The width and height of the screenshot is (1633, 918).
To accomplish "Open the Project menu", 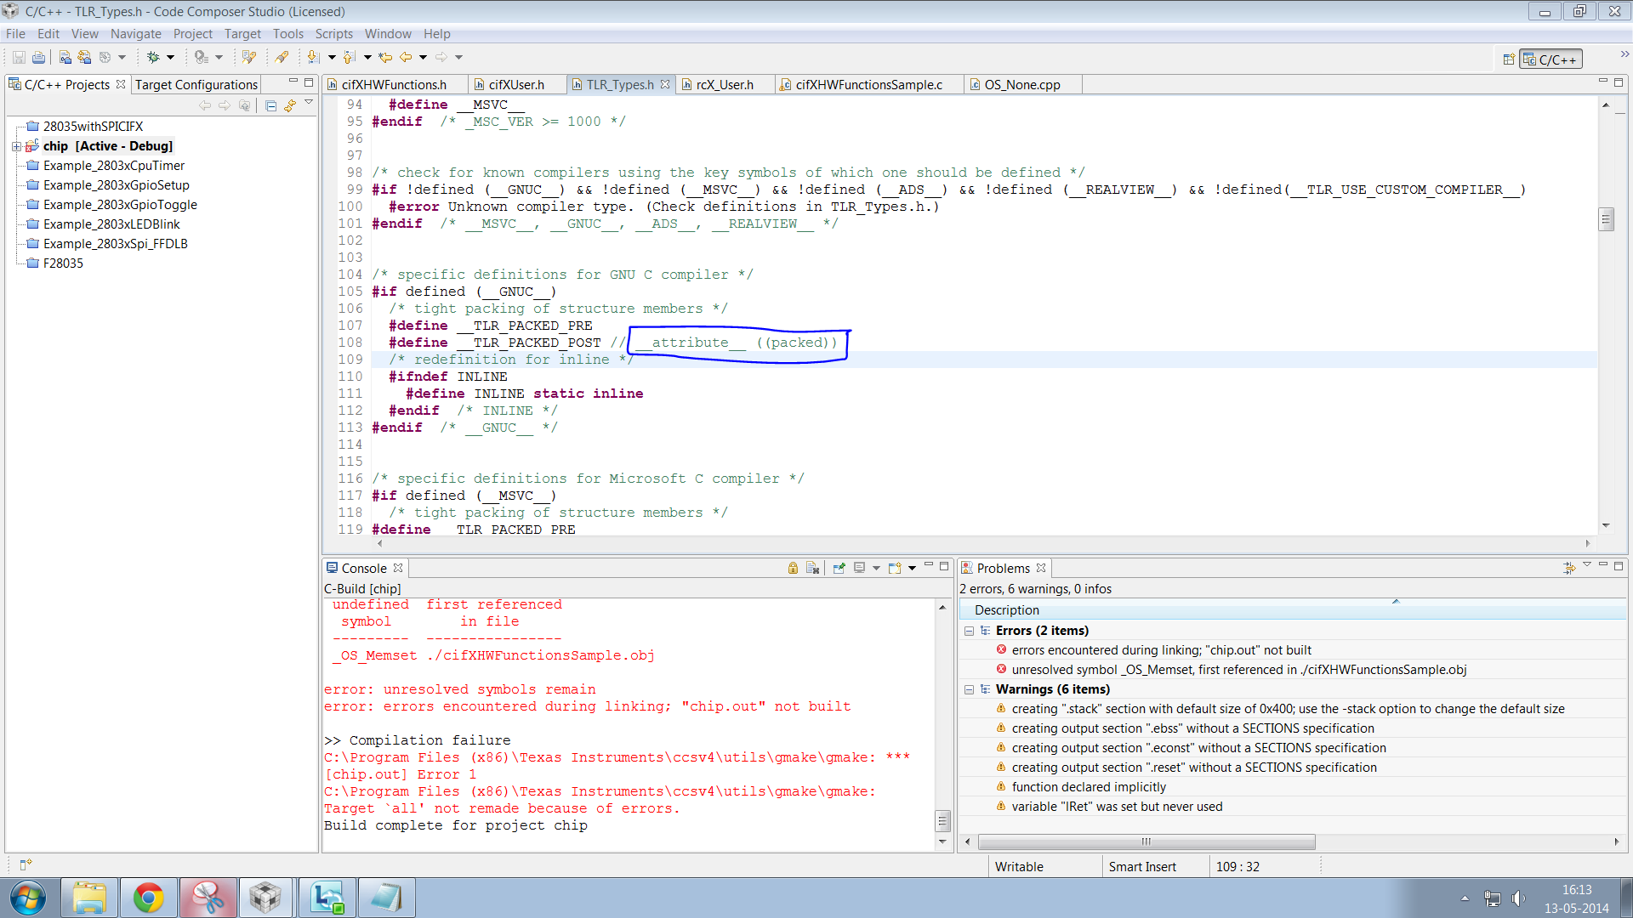I will point(192,34).
